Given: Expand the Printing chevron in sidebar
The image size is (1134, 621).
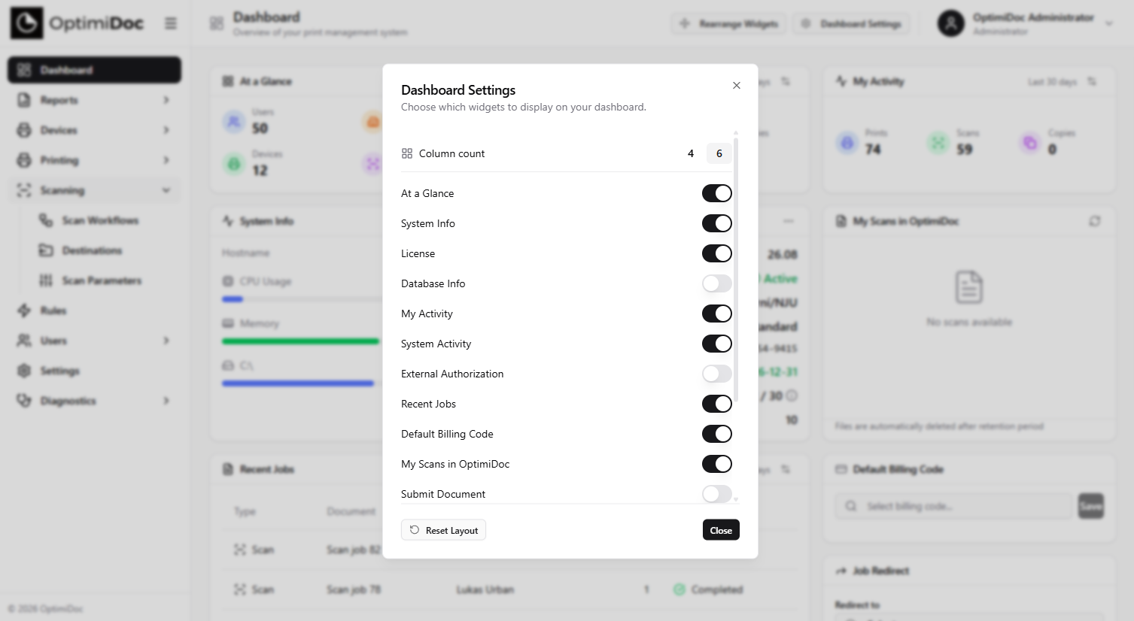Looking at the screenshot, I should click(166, 160).
